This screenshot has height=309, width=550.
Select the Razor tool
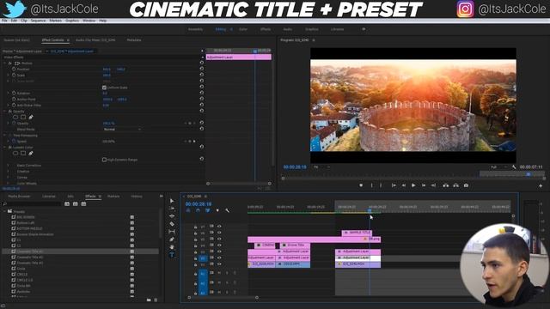(x=172, y=224)
